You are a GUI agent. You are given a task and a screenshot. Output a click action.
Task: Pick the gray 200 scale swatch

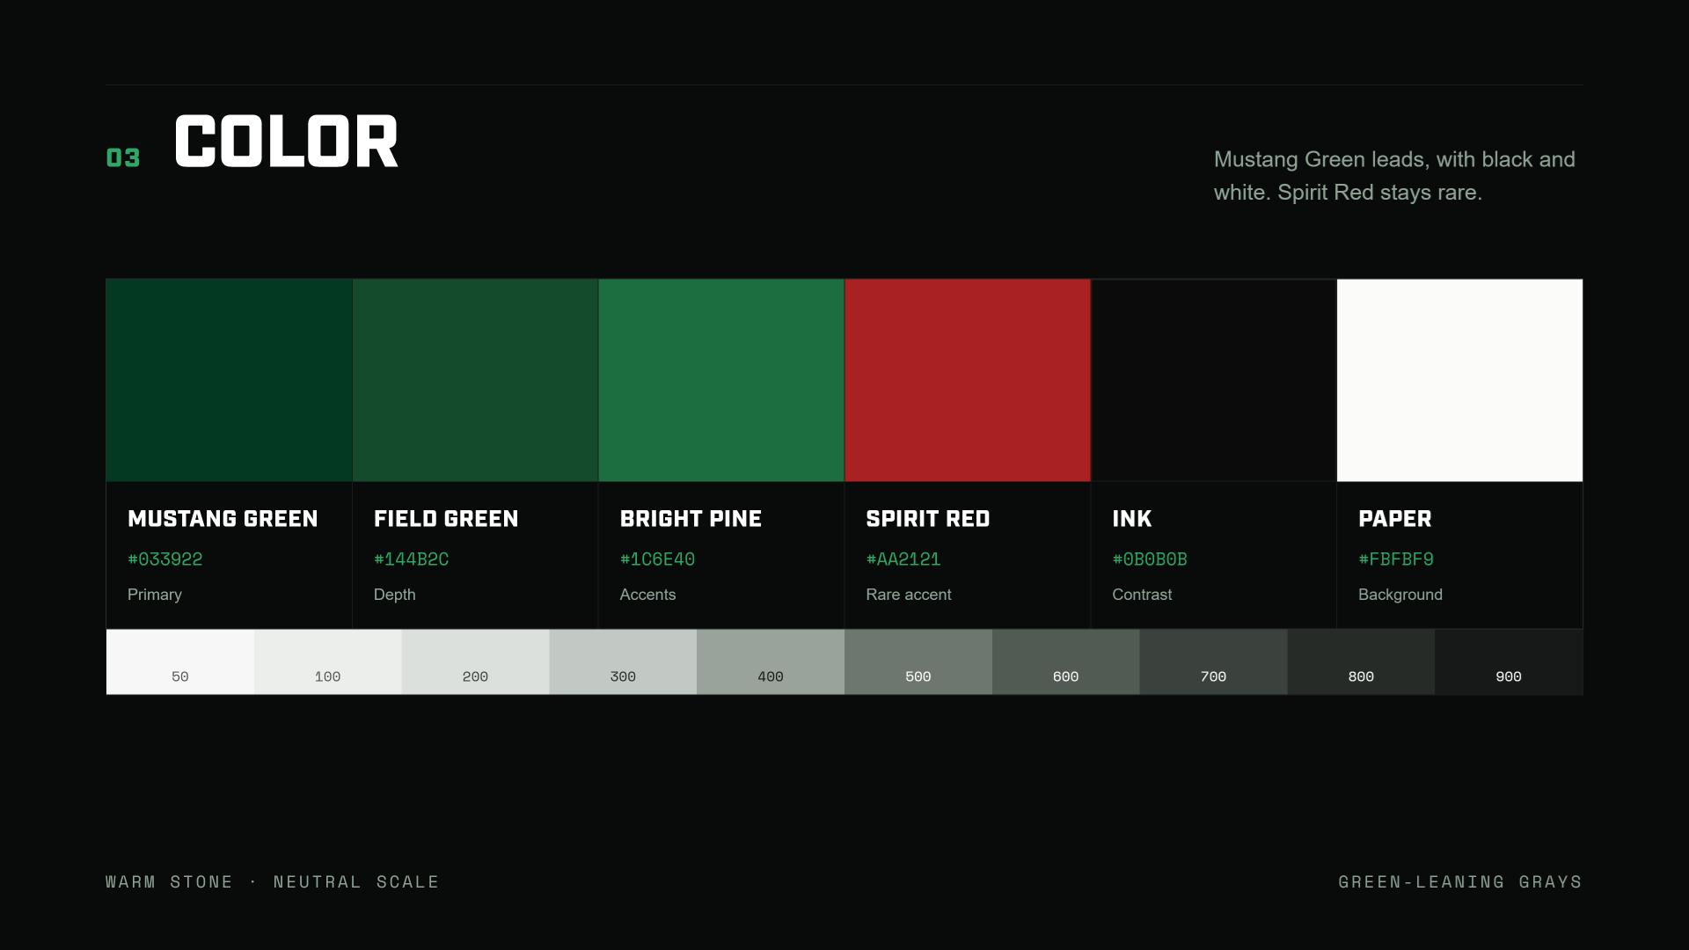[476, 661]
